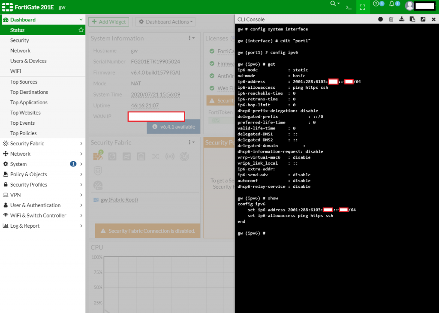Image resolution: width=439 pixels, height=313 pixels.
Task: Click the Firmware version value v6.4.0 build1579
Action: click(155, 72)
